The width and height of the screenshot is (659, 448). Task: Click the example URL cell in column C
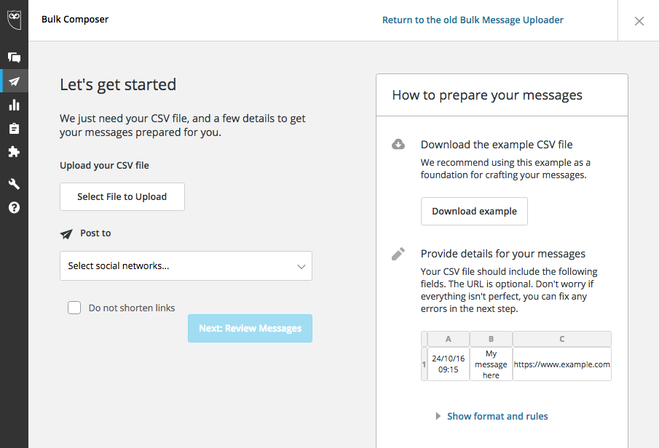(561, 364)
